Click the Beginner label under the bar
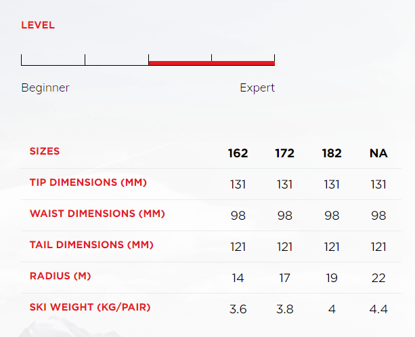This screenshot has height=337, width=415. (x=45, y=87)
